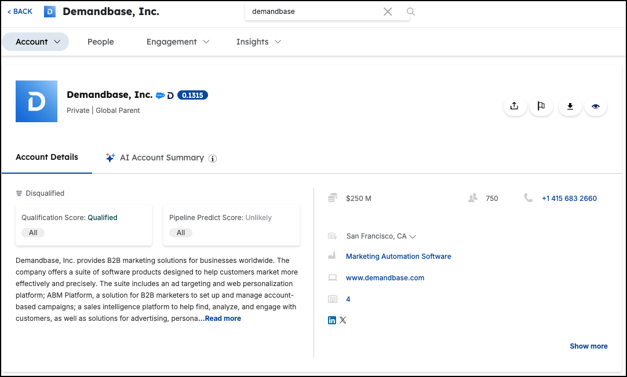Open the X (Twitter) profile icon
The width and height of the screenshot is (627, 377).
(x=342, y=320)
